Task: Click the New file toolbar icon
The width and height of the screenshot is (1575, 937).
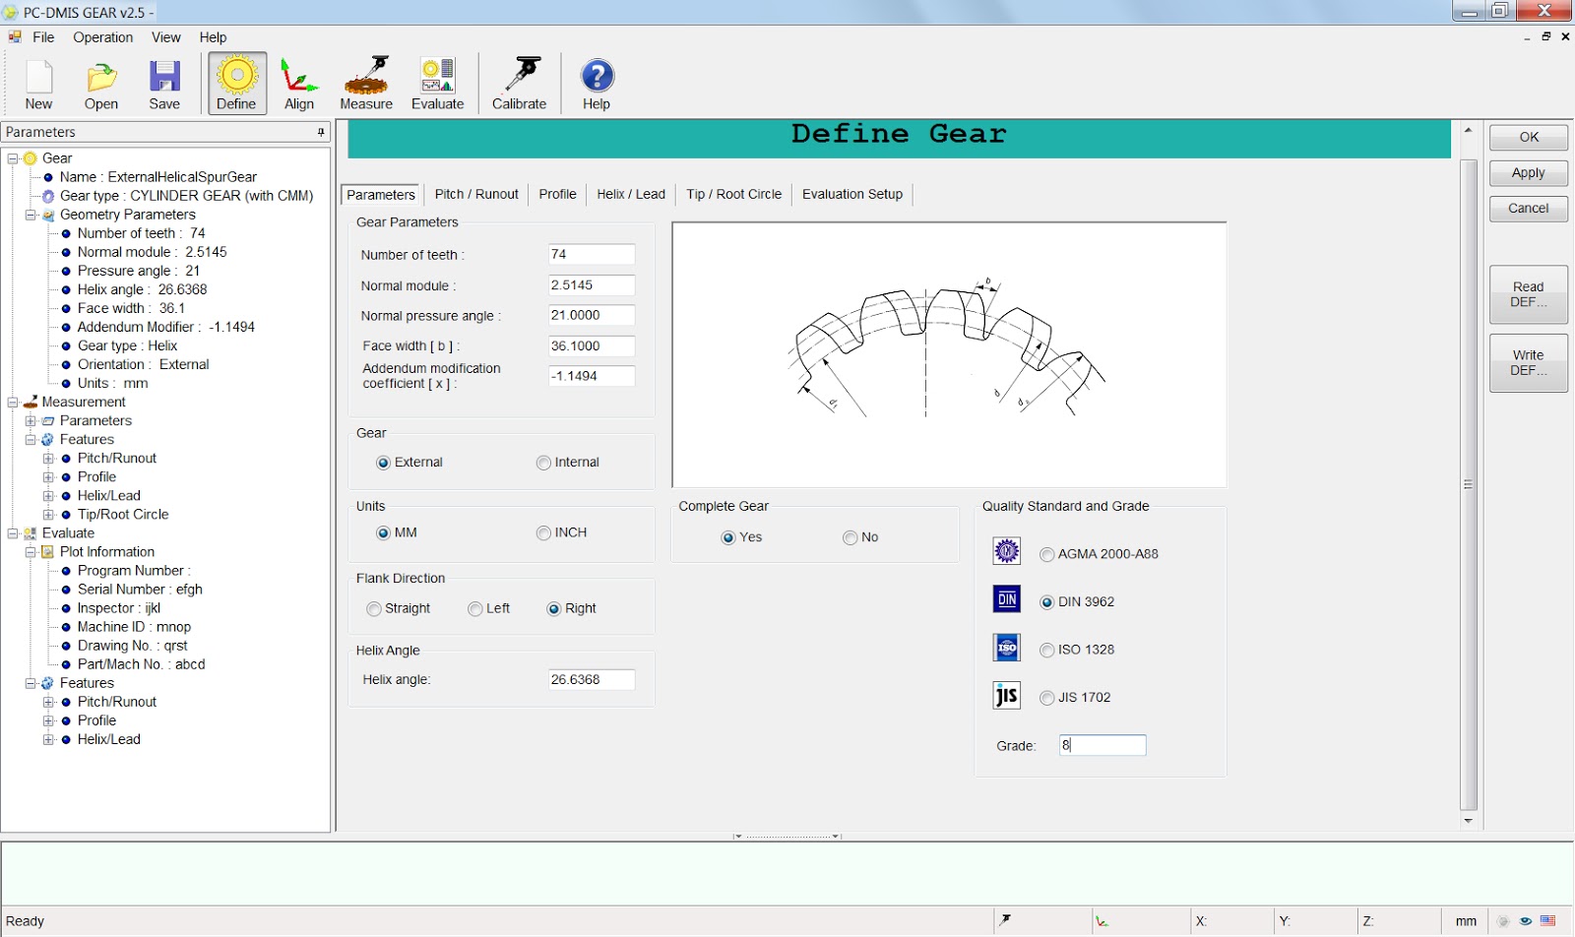Action: [39, 77]
